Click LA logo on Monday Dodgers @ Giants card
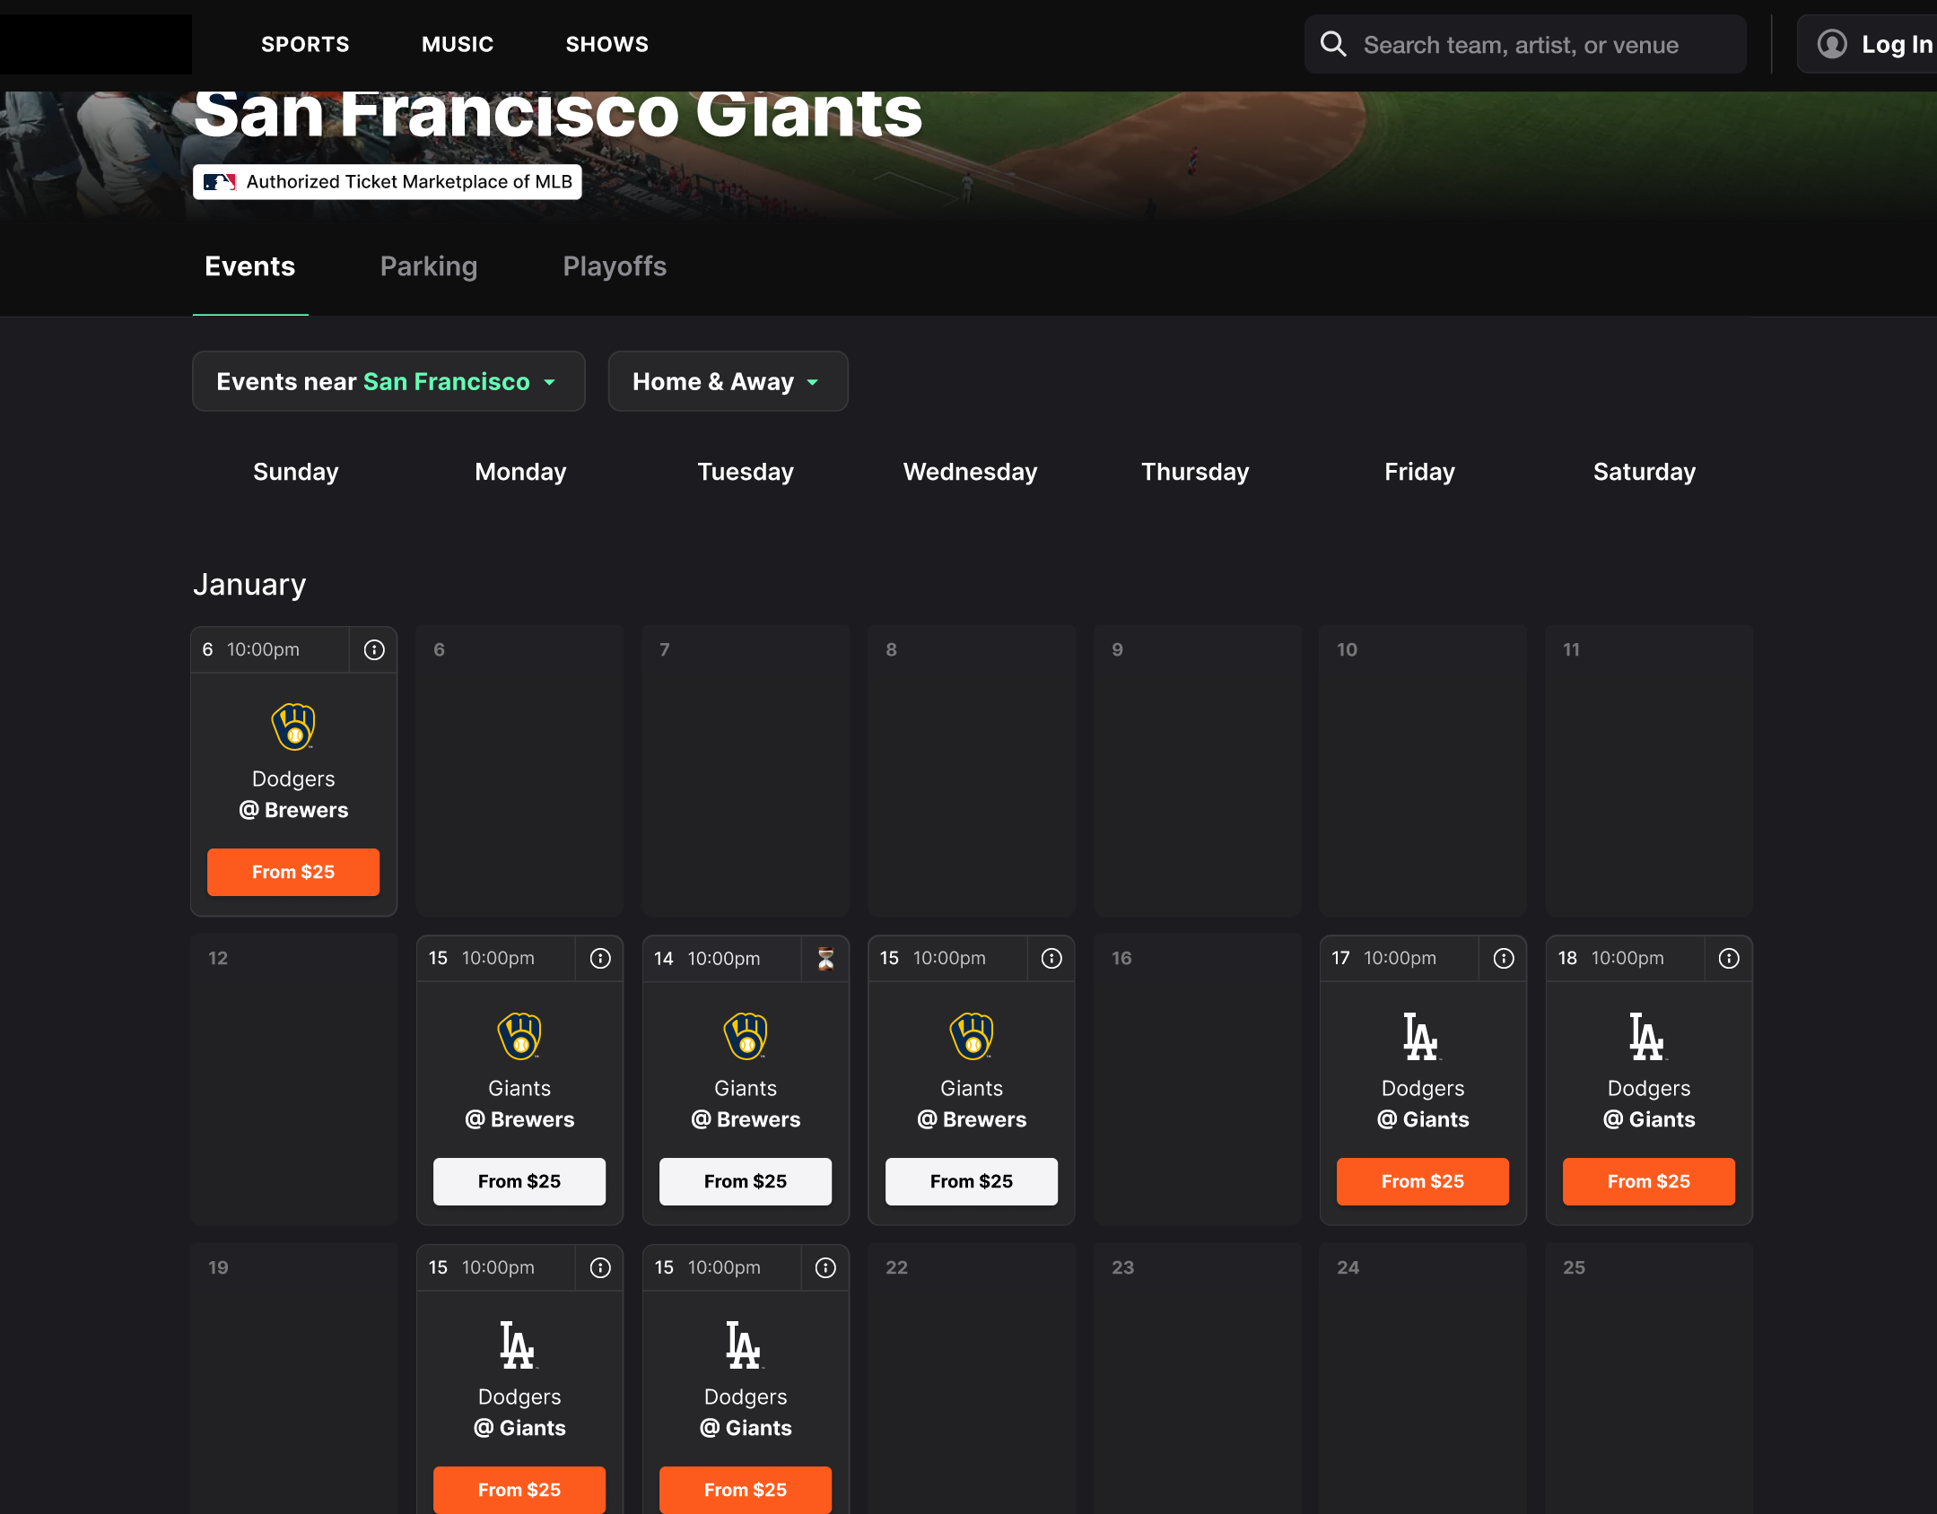This screenshot has width=1937, height=1514. [519, 1344]
